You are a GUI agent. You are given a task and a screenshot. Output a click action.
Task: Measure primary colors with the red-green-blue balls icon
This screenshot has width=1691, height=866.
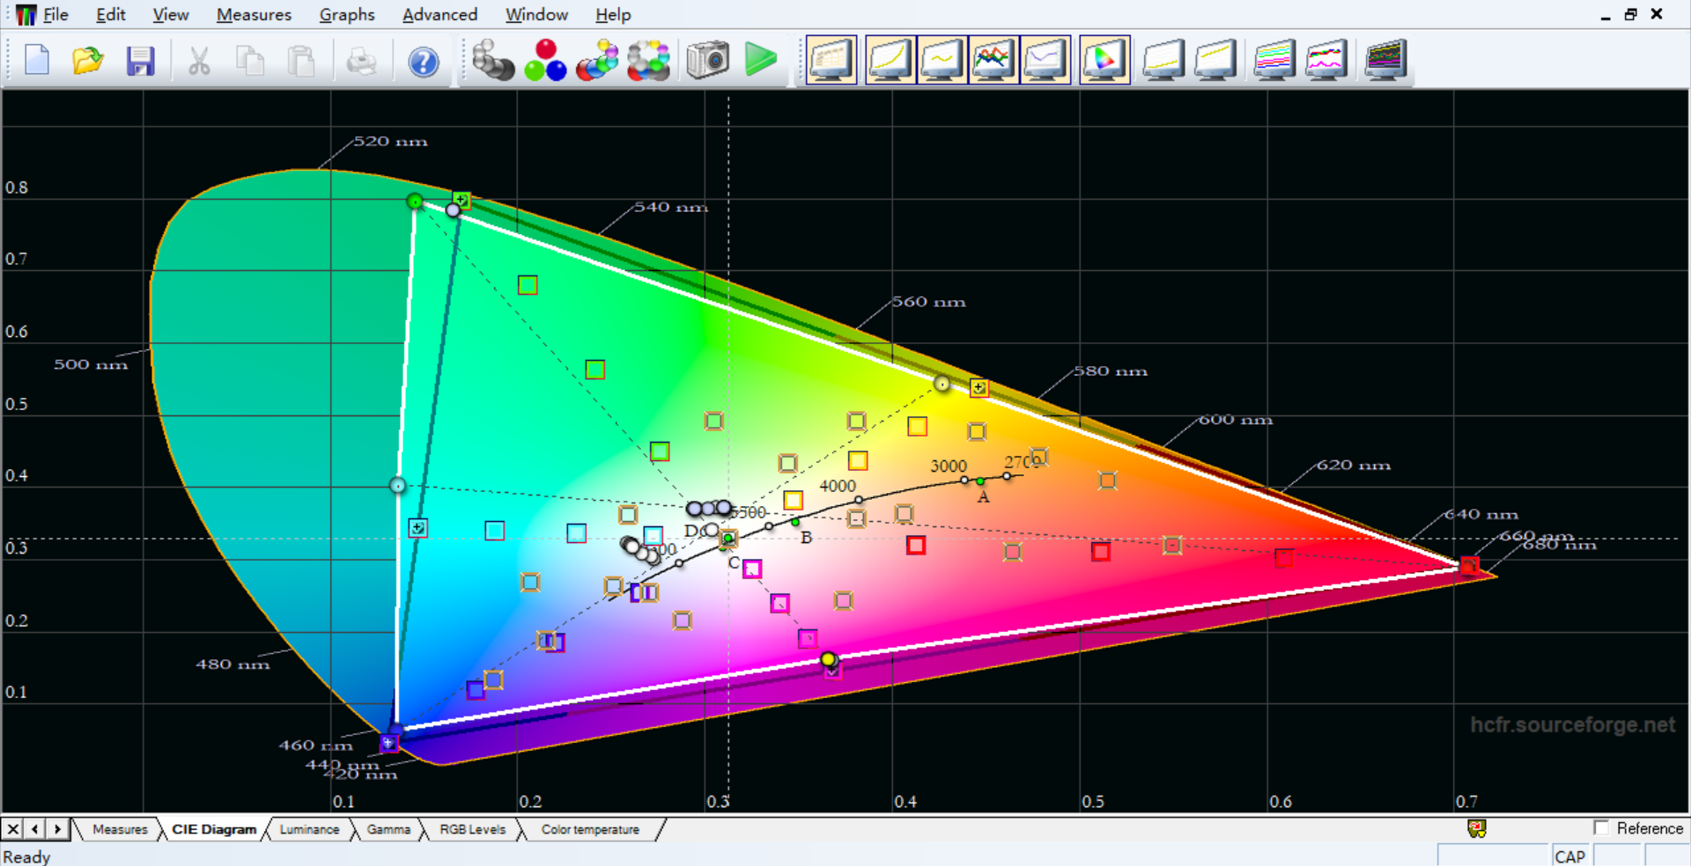coord(545,61)
